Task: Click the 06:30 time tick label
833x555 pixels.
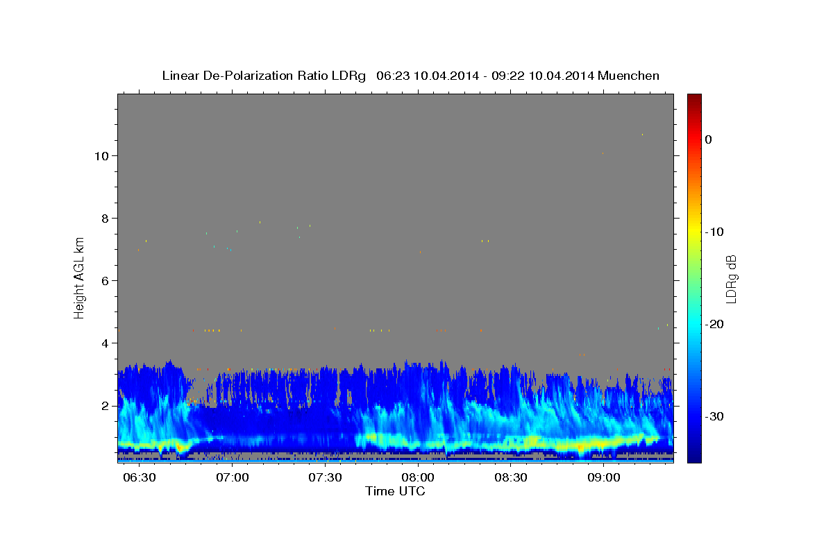Action: click(x=140, y=478)
